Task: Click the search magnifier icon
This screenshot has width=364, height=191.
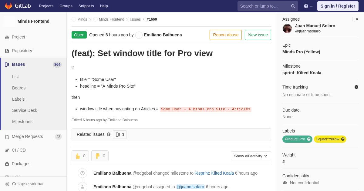Action: coord(293,6)
